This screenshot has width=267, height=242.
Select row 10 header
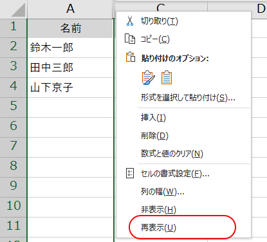14,207
